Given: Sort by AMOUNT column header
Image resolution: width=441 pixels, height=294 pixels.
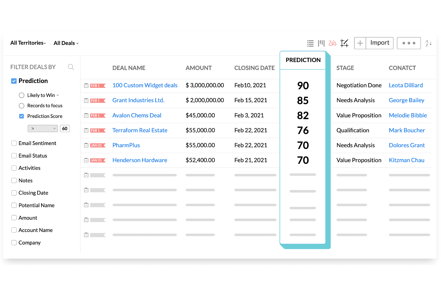Looking at the screenshot, I should 198,68.
